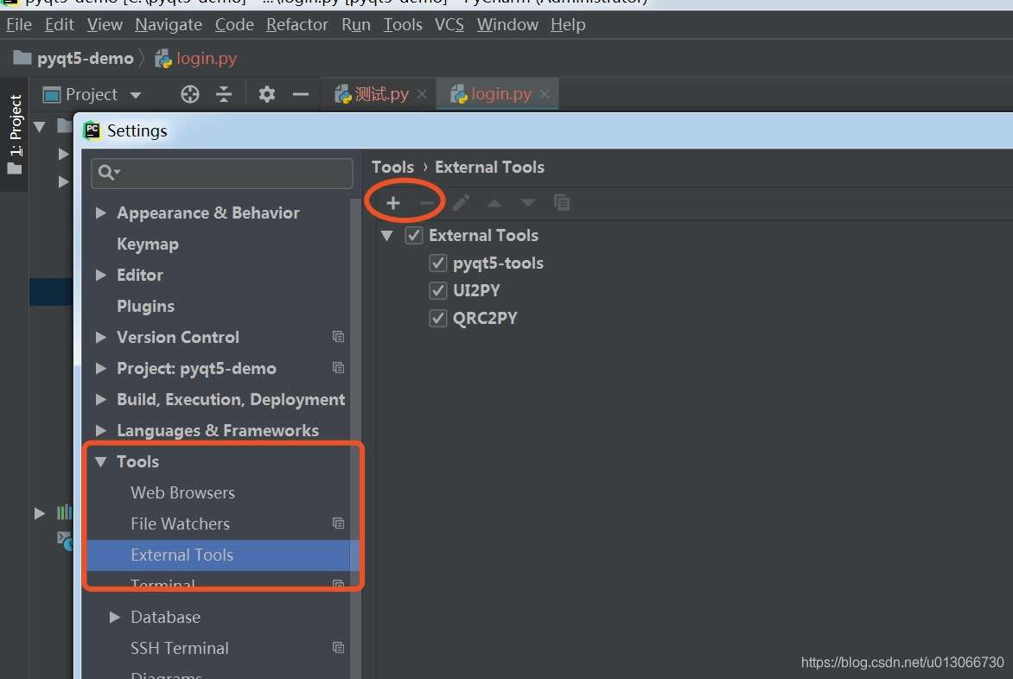Close login.py tab
Screen dimensions: 1013x679
coord(545,94)
